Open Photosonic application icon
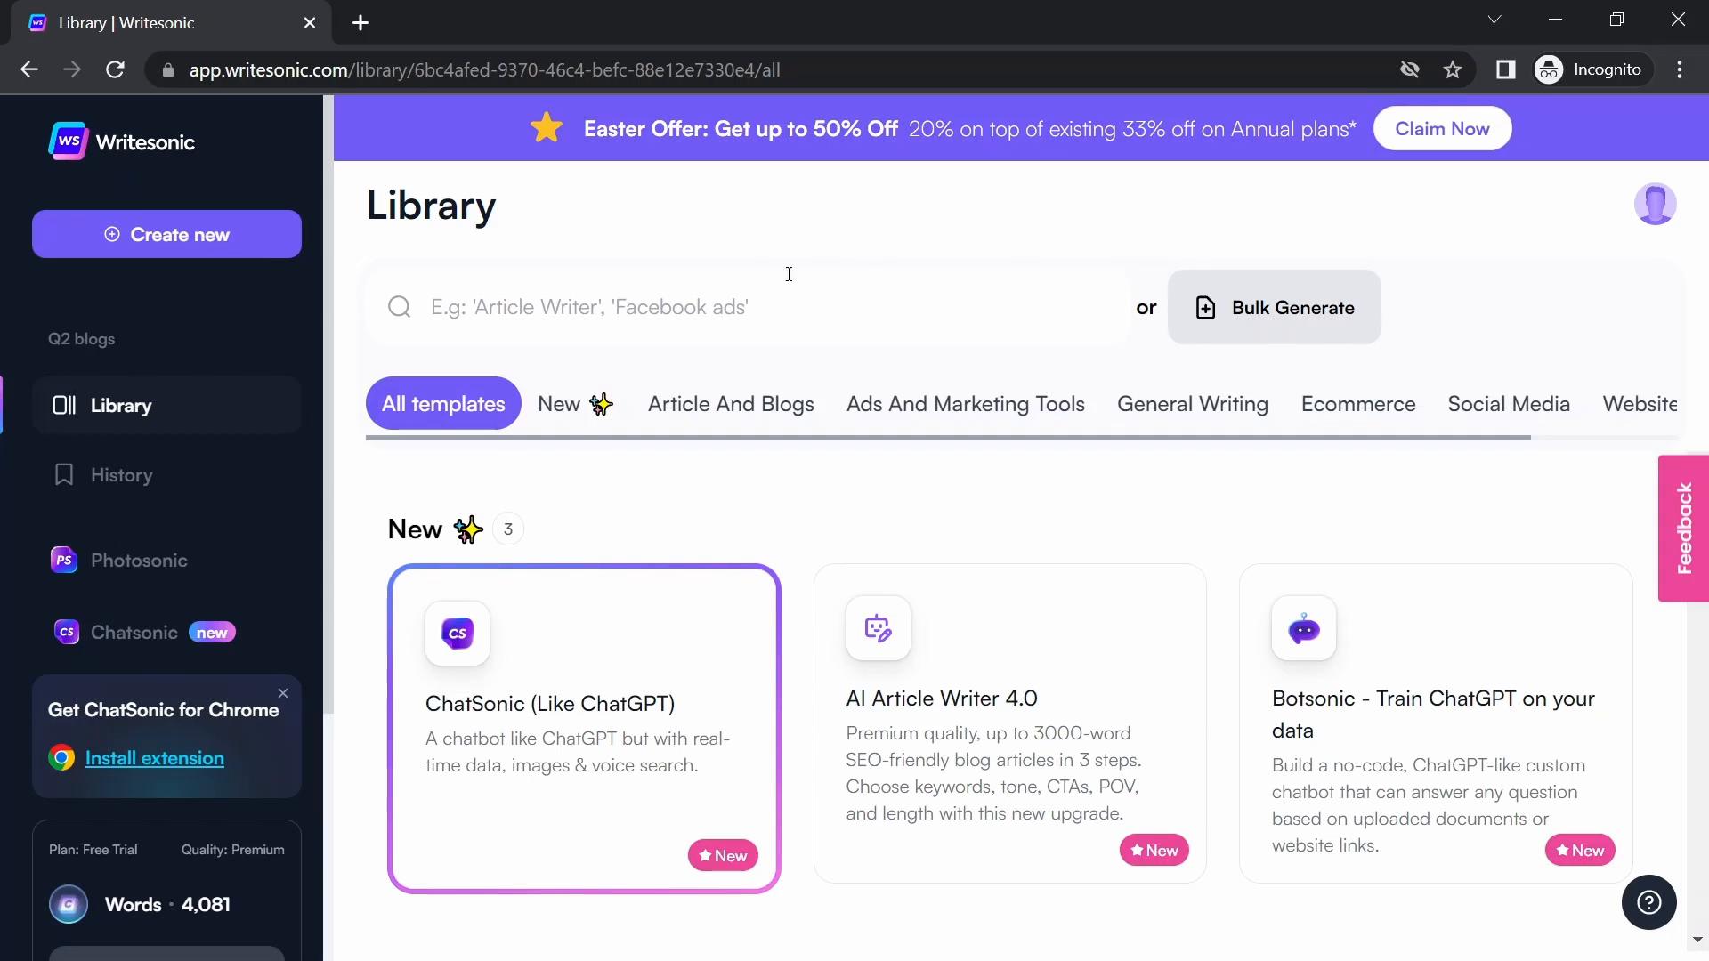The image size is (1709, 961). pyautogui.click(x=62, y=560)
